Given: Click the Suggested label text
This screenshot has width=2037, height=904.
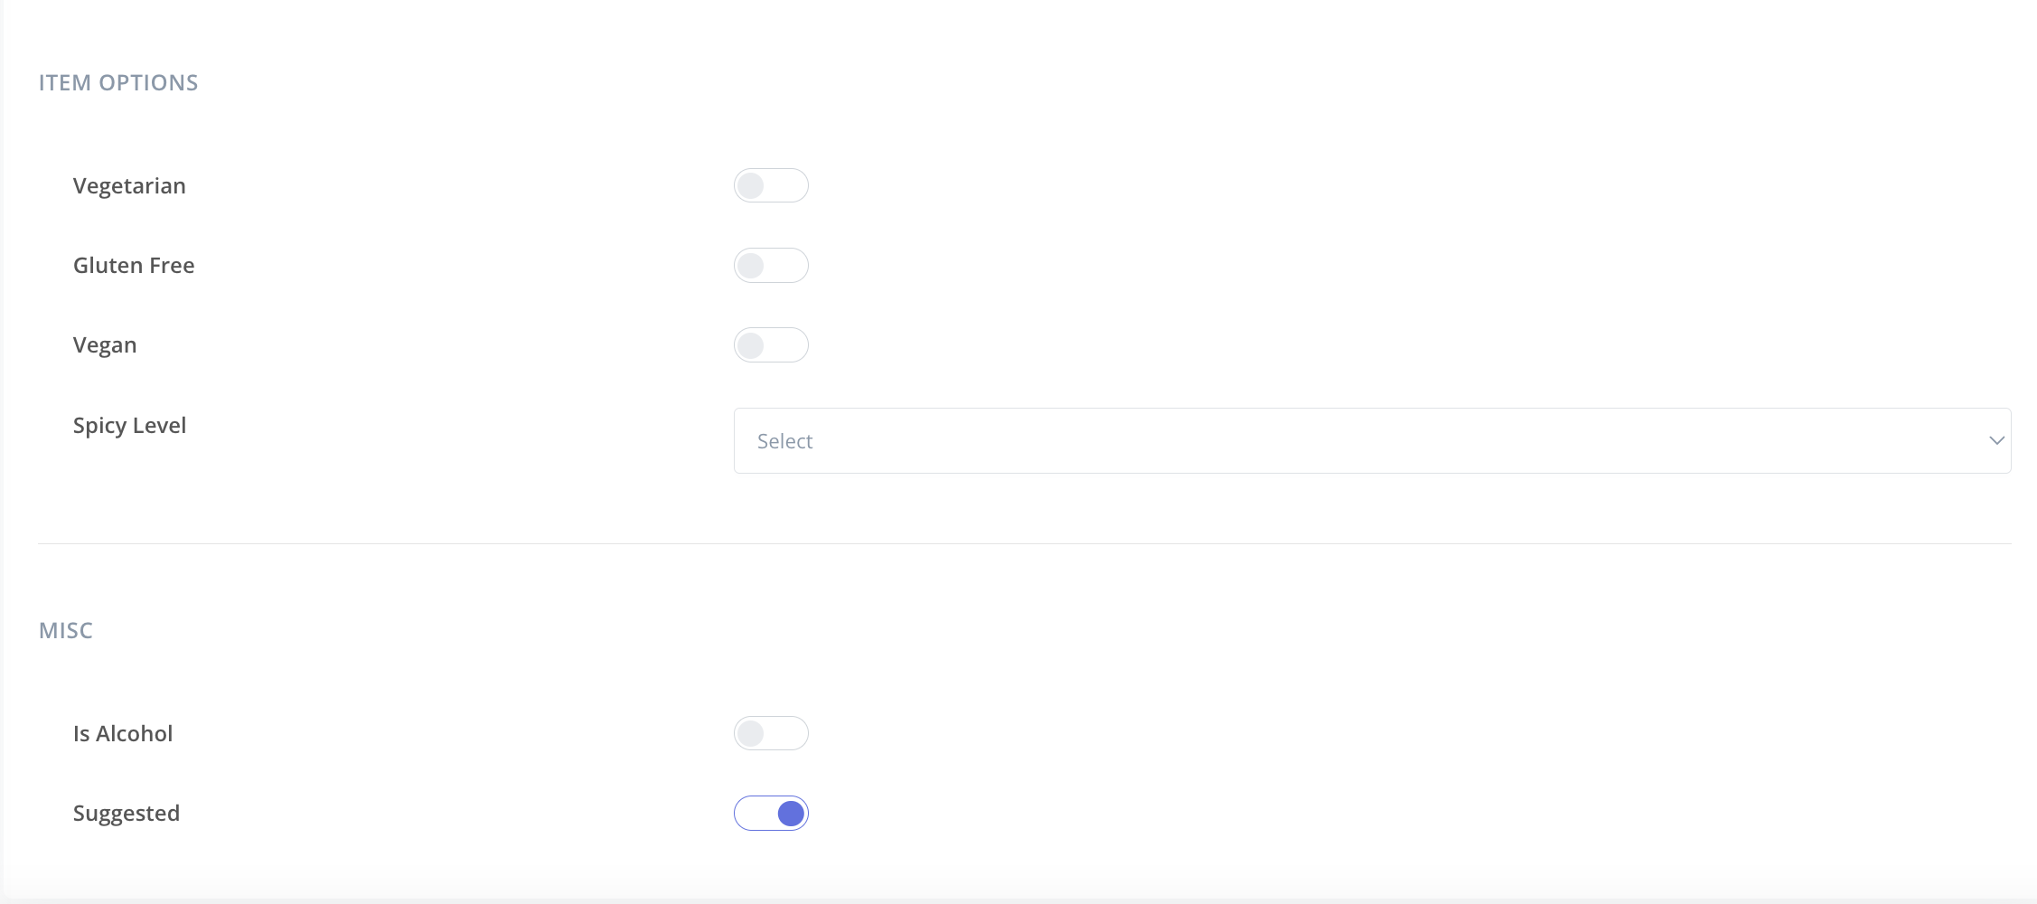Looking at the screenshot, I should click(127, 813).
